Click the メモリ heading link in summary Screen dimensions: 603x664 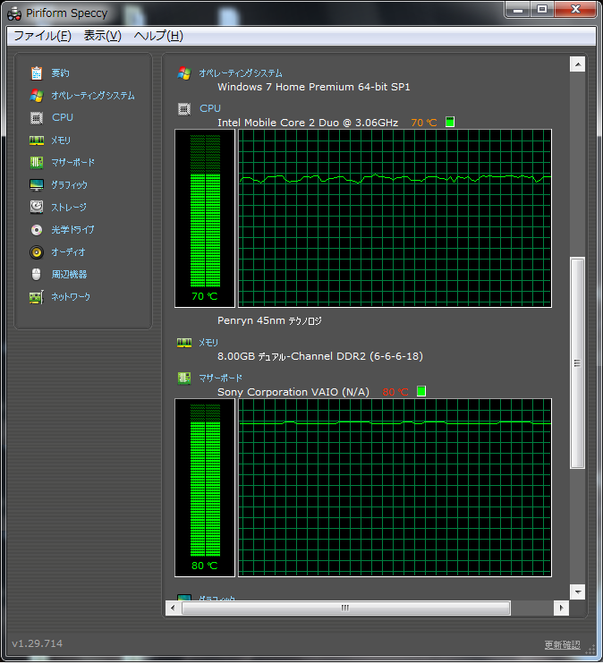point(208,343)
